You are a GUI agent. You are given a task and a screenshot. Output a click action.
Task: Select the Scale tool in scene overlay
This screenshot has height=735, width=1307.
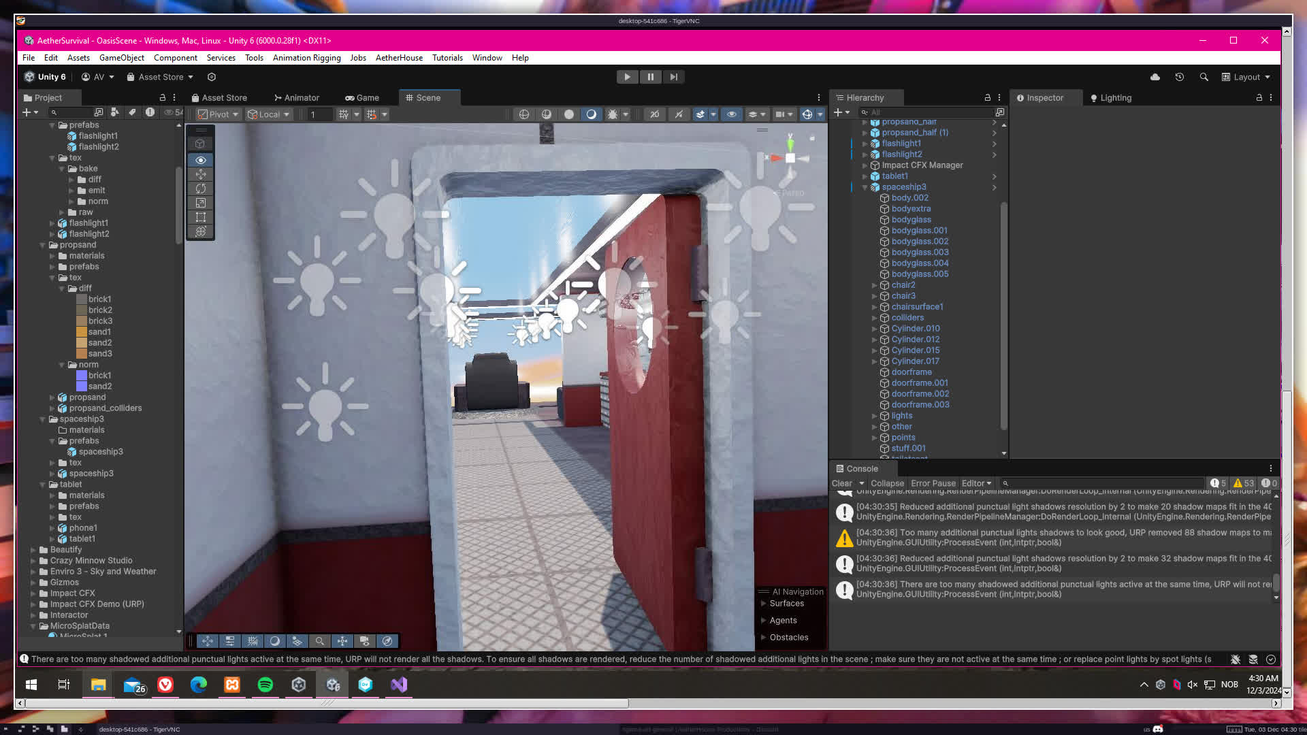pyautogui.click(x=201, y=203)
